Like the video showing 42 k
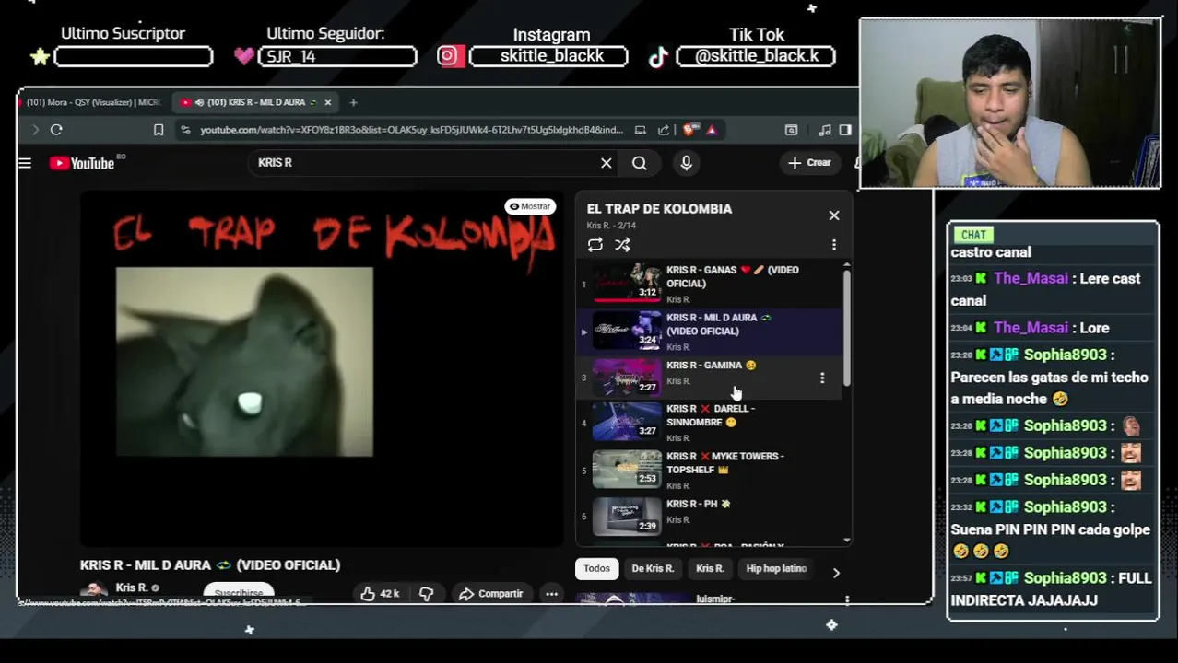Image resolution: width=1178 pixels, height=663 pixels. [x=380, y=594]
